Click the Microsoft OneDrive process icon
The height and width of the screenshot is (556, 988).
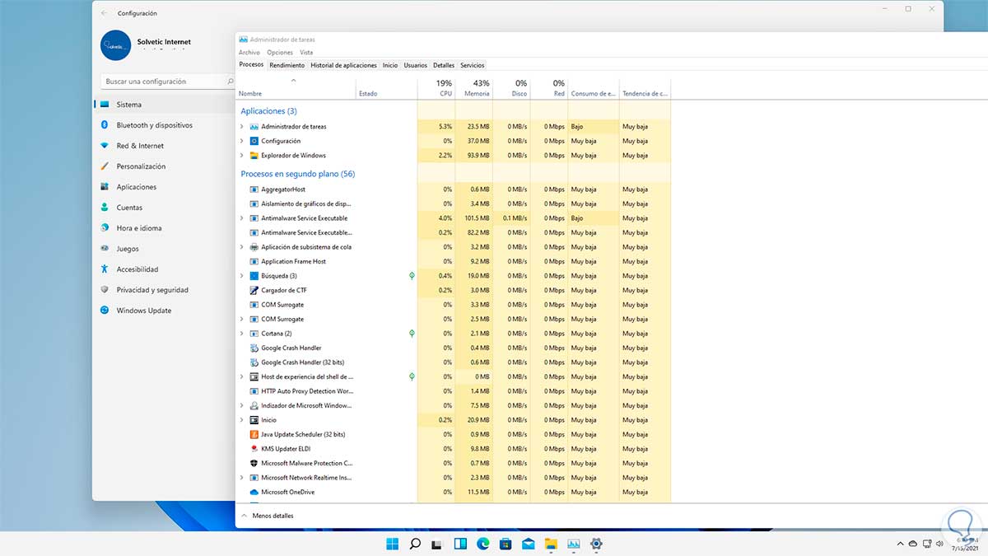254,493
